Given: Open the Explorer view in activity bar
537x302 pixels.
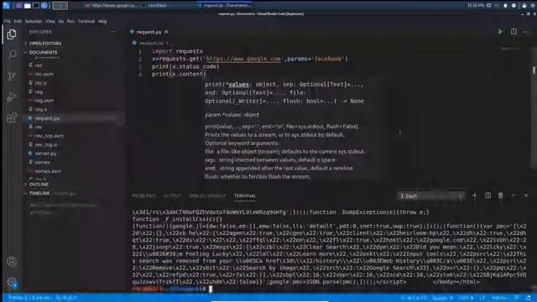Looking at the screenshot, I should pos(12,34).
